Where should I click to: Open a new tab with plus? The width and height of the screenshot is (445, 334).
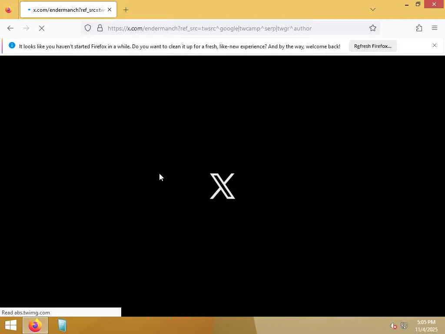click(126, 10)
